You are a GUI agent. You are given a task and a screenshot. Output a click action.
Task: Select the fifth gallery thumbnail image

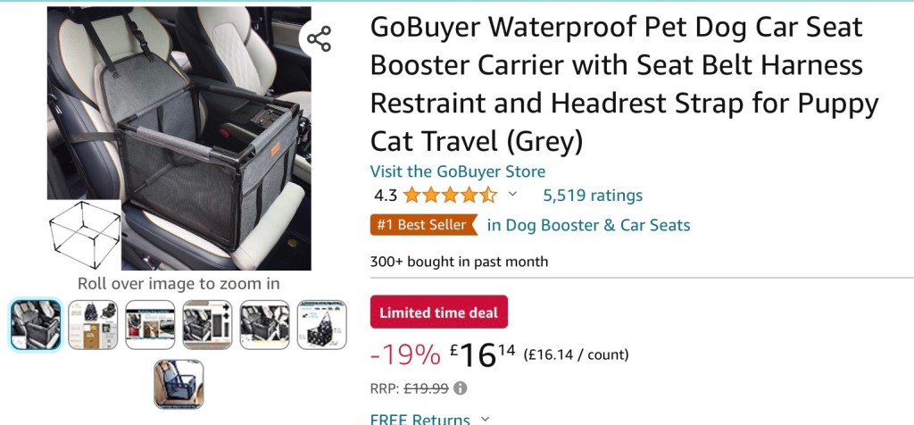point(264,324)
